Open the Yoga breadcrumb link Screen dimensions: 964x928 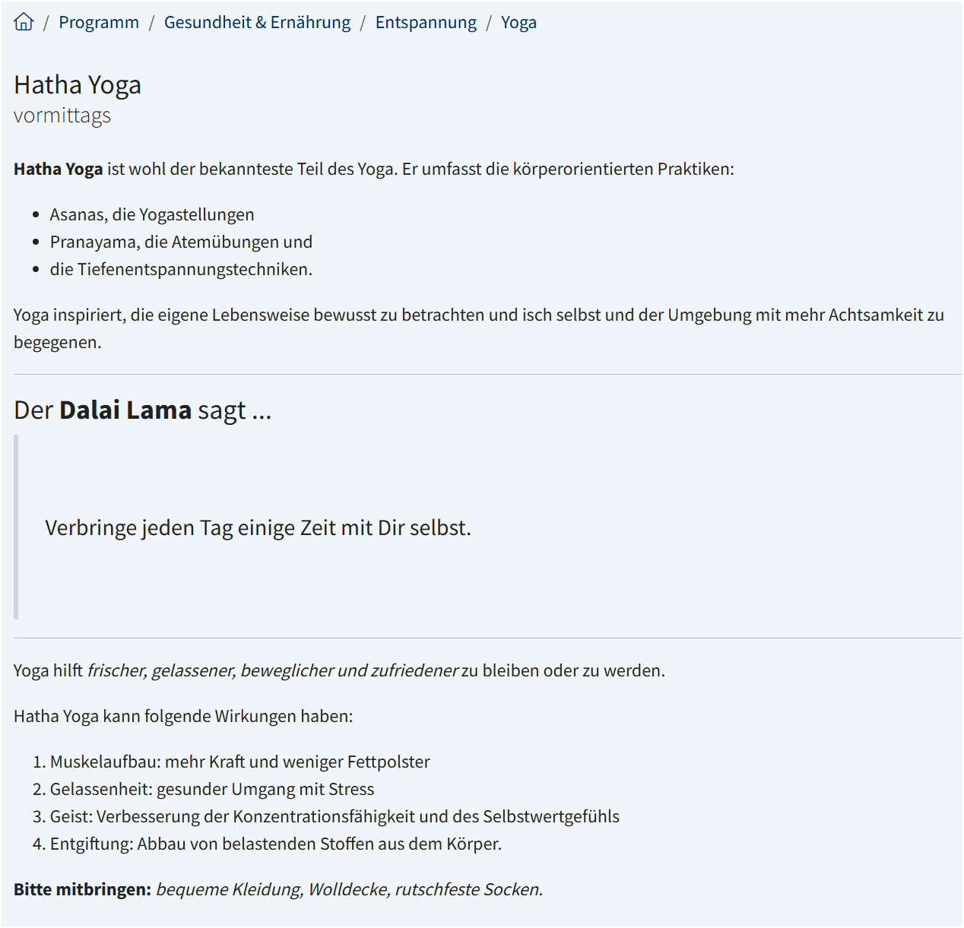coord(518,23)
